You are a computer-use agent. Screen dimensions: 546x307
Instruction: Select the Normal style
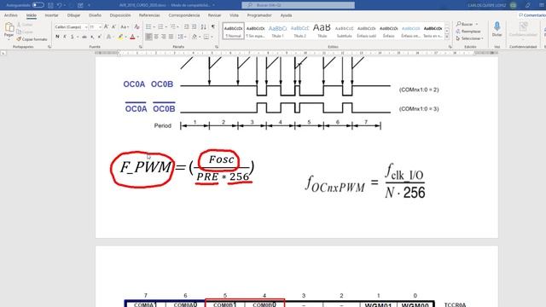(x=233, y=31)
